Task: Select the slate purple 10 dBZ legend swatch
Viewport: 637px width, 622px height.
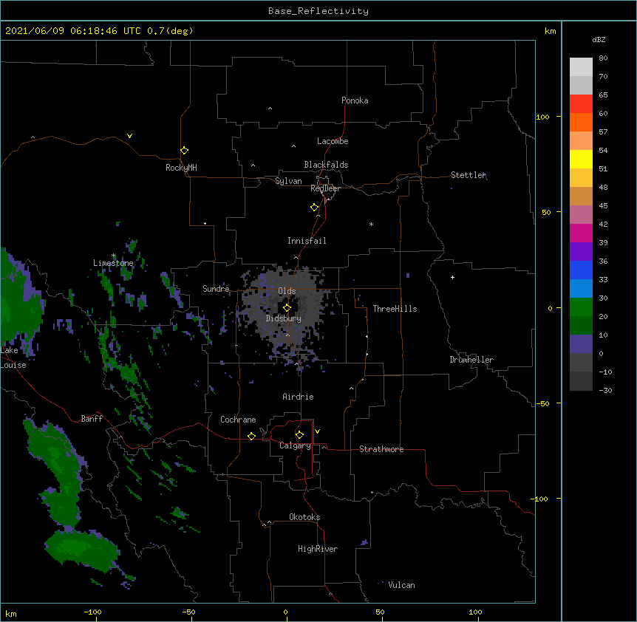Action: click(581, 344)
